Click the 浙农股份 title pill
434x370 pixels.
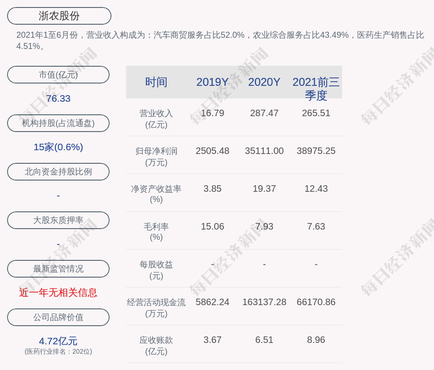pyautogui.click(x=59, y=16)
